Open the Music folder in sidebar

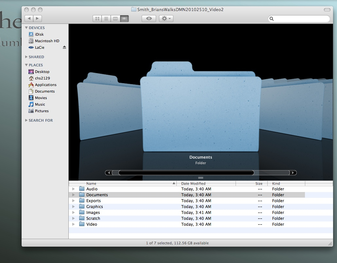(x=40, y=104)
